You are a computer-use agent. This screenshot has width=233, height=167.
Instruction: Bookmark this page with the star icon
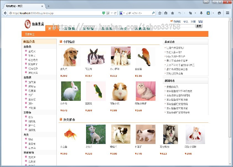coord(160,13)
